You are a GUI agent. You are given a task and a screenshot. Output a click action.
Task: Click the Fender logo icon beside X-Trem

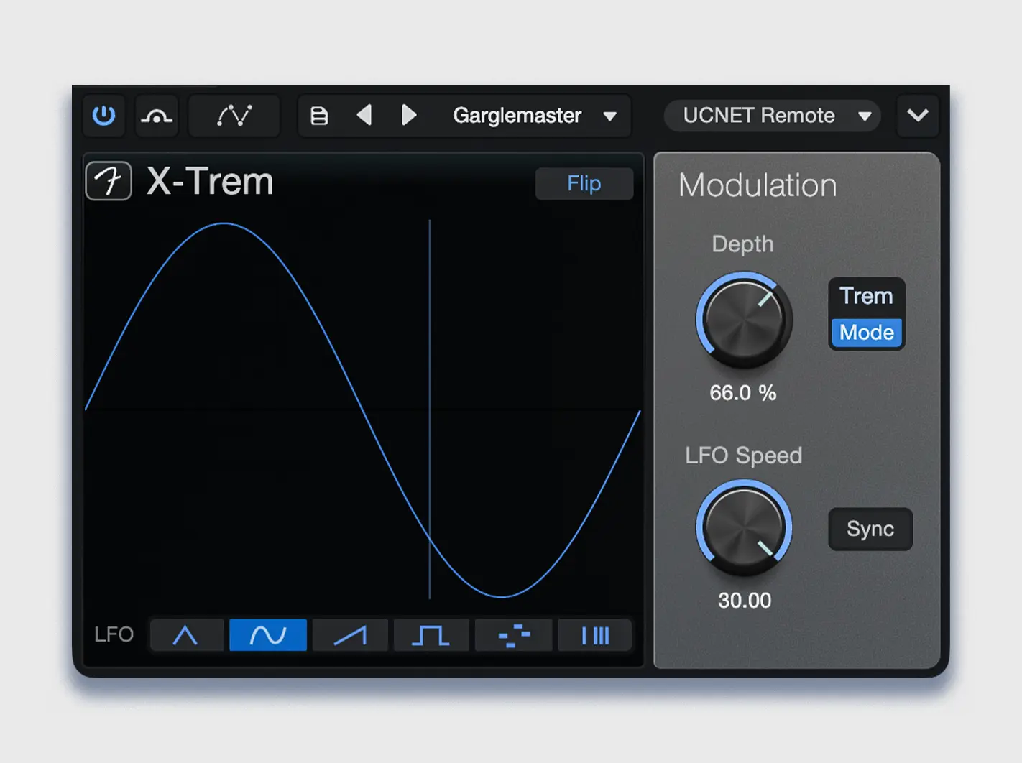pyautogui.click(x=109, y=181)
